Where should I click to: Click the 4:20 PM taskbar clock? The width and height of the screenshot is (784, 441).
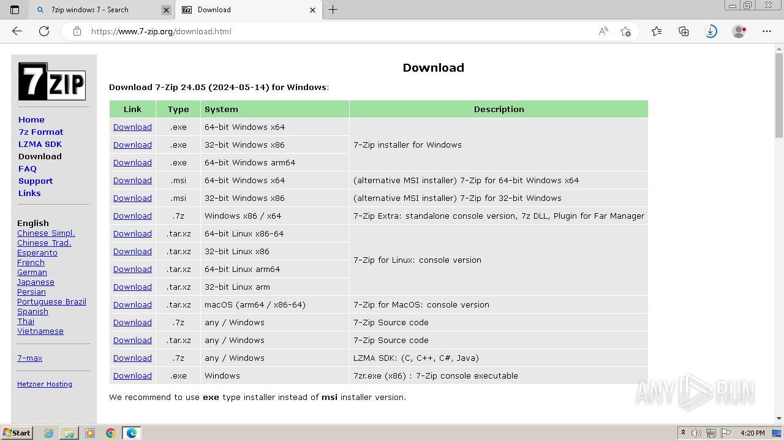point(752,433)
